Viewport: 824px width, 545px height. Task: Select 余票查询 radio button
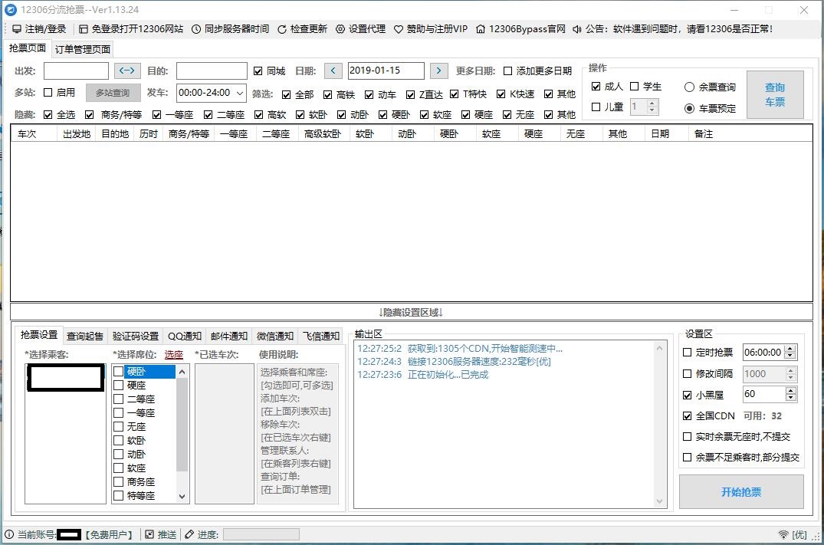point(689,87)
